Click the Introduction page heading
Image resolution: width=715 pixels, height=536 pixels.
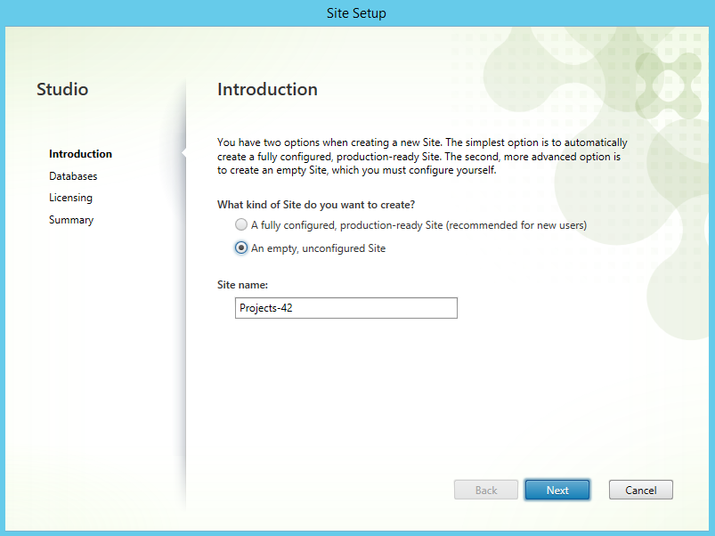tap(267, 89)
